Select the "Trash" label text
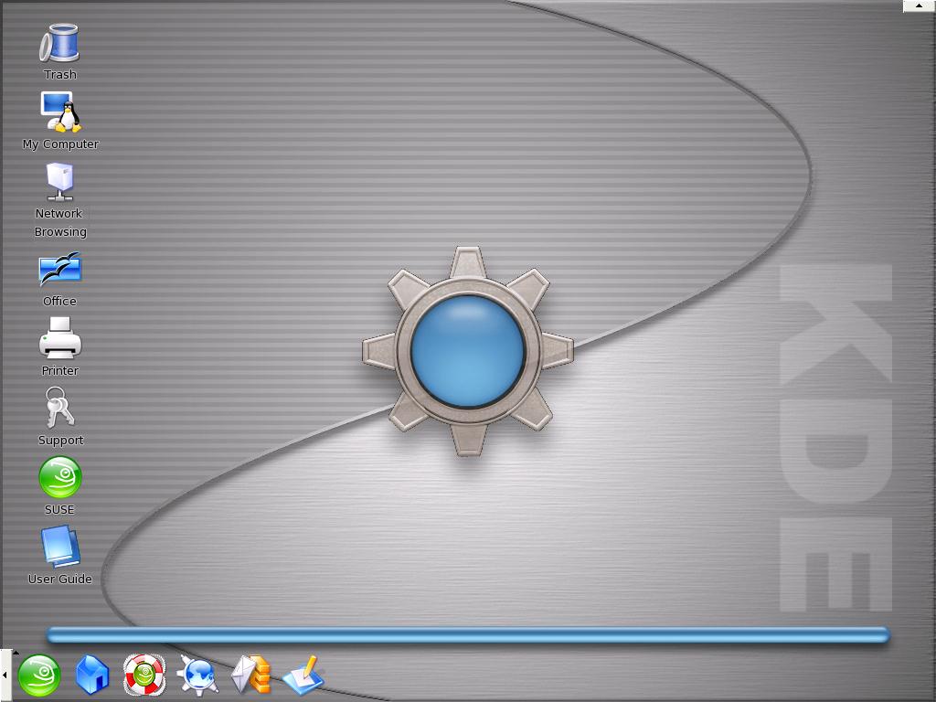936x702 pixels. 59,75
